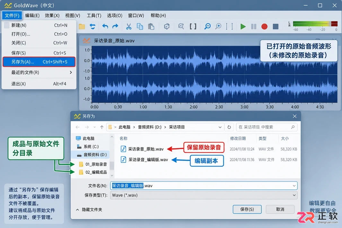The width and height of the screenshot is (342, 228).
Task: Paste using the clipboard toolbar icon
Action: (x=151, y=27)
